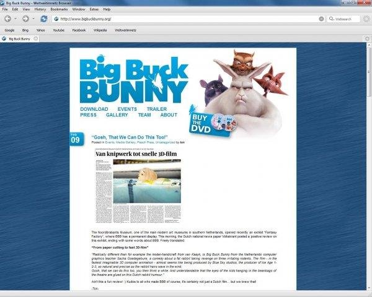
Task: Click the Feb 09 date badge
Action: (77, 139)
